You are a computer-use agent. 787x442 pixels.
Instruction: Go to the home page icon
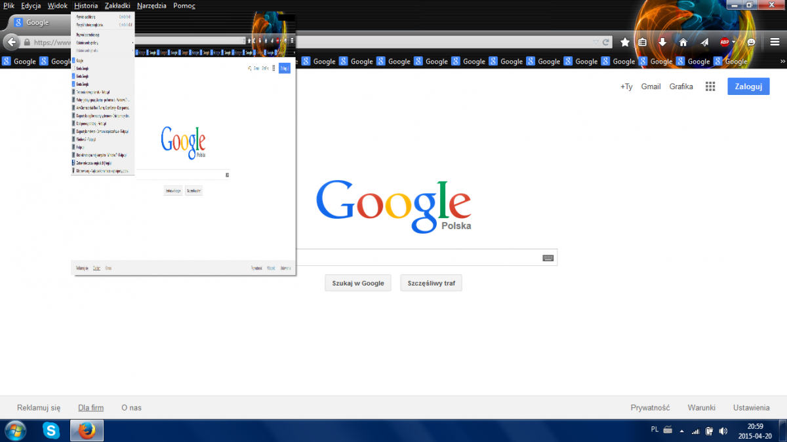point(683,42)
